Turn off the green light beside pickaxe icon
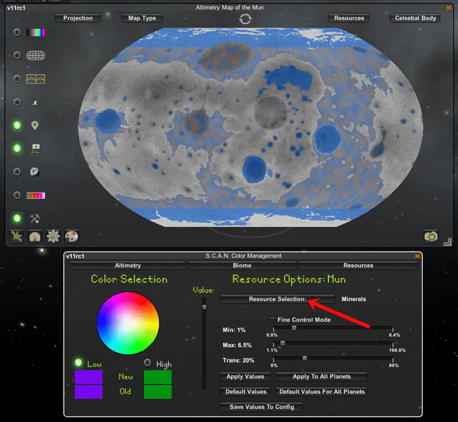458x422 pixels. (17, 218)
